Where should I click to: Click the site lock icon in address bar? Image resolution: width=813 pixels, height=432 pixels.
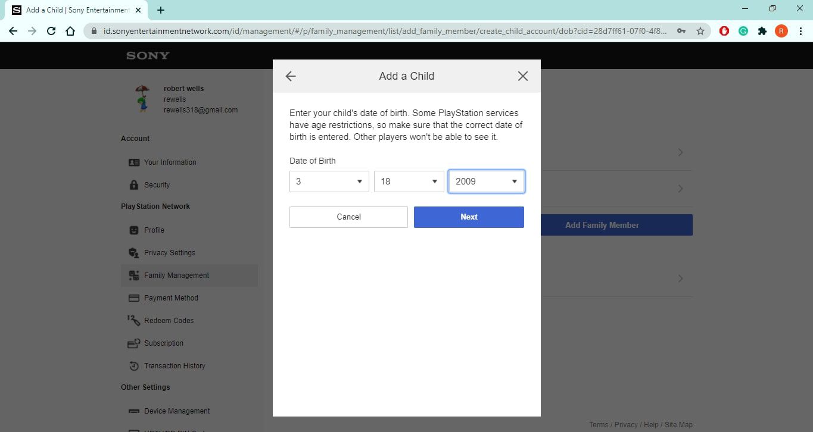tap(94, 31)
